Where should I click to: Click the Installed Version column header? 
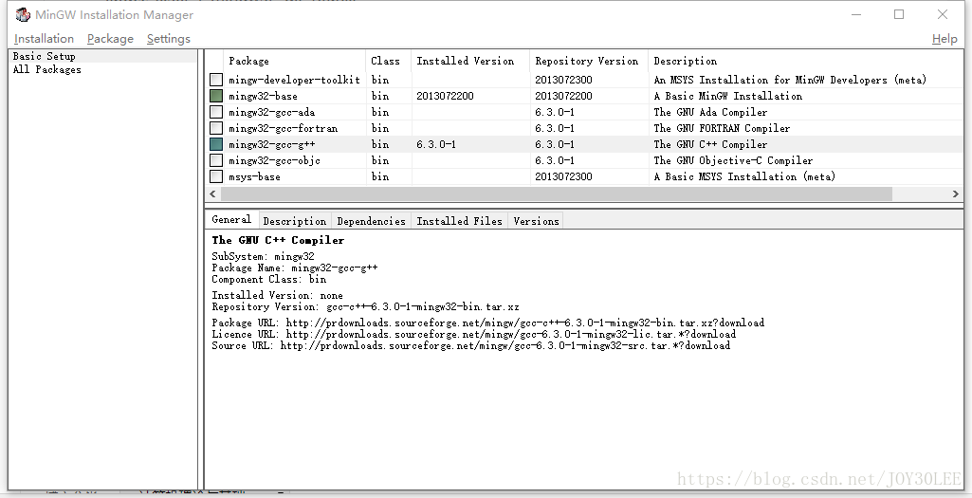coord(470,61)
